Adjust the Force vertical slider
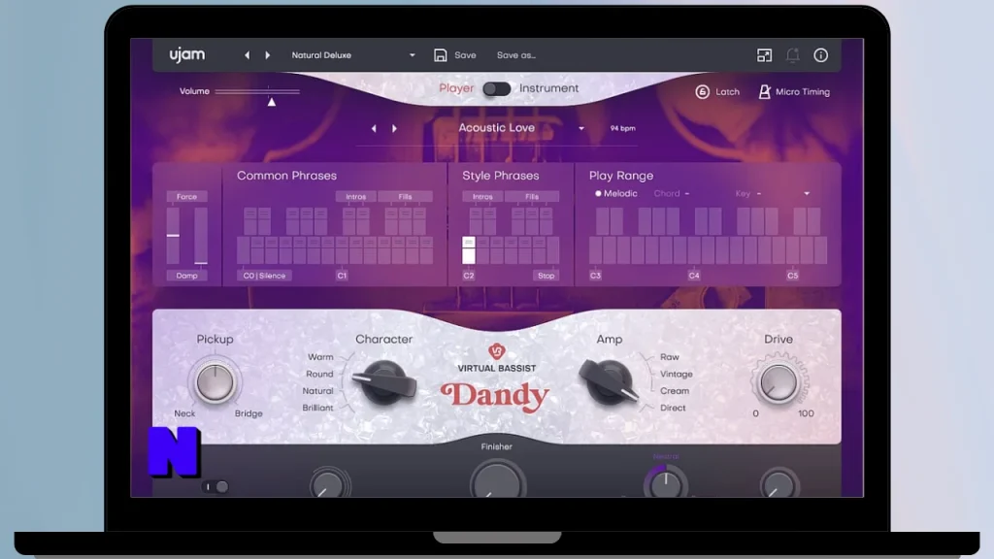This screenshot has height=559, width=994. [173, 235]
